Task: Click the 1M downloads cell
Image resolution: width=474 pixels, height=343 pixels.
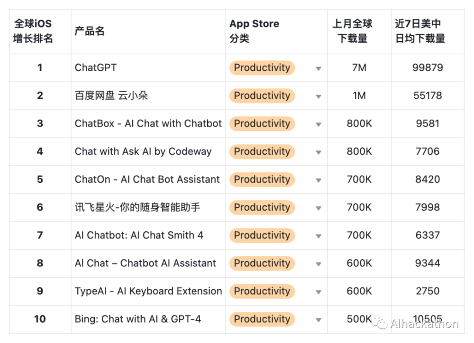Action: pos(359,96)
